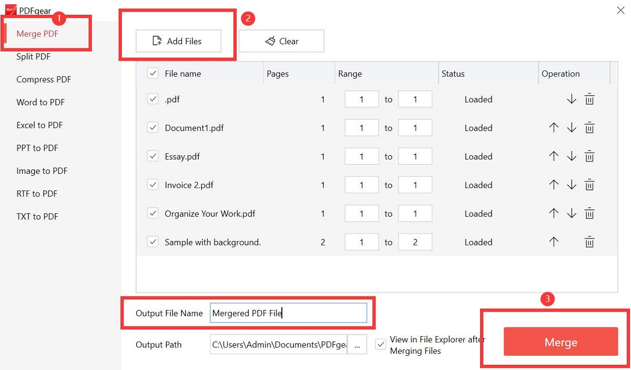Move Sample with background up the list

pos(555,242)
